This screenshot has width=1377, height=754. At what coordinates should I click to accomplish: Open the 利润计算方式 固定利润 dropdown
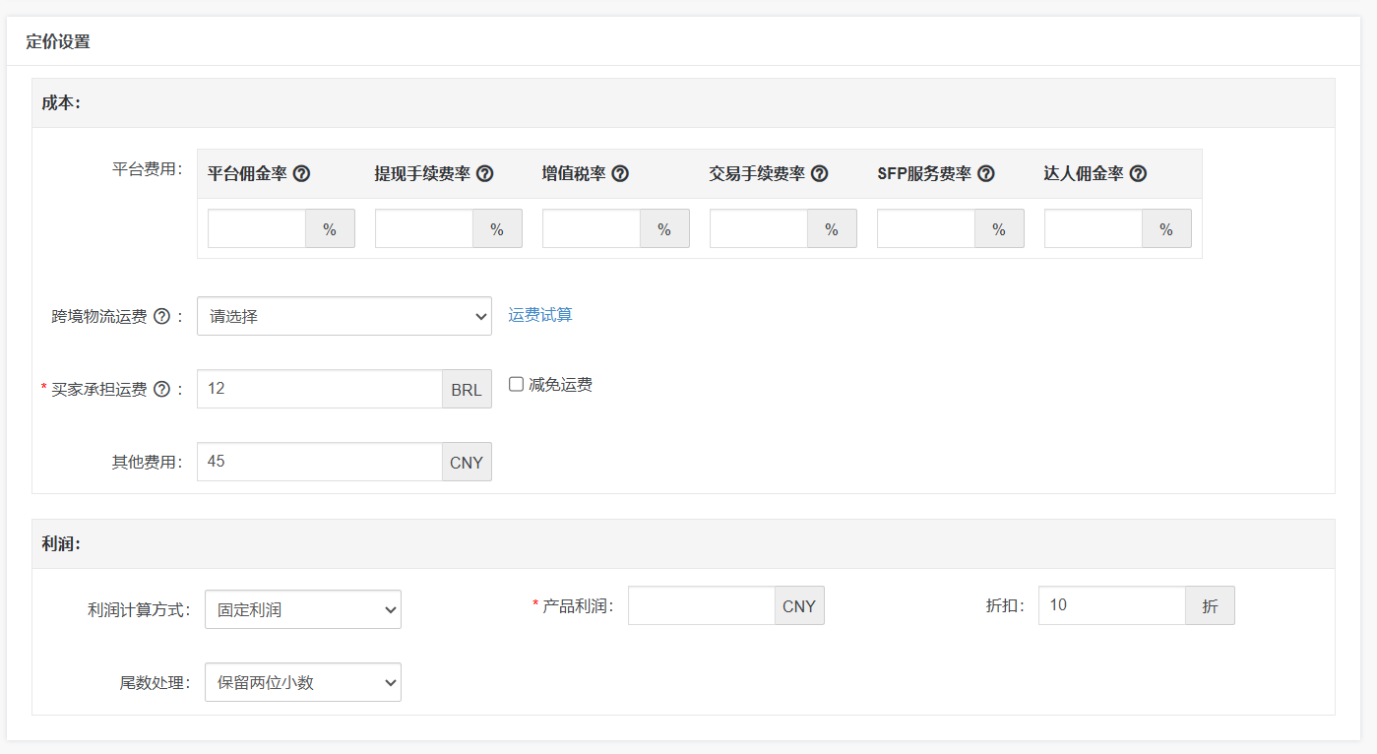pos(303,609)
